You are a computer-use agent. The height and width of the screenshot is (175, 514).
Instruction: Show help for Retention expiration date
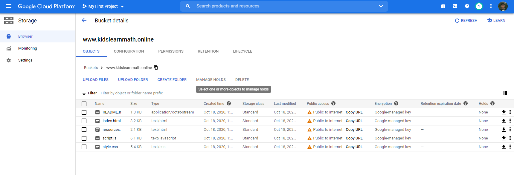click(x=466, y=103)
